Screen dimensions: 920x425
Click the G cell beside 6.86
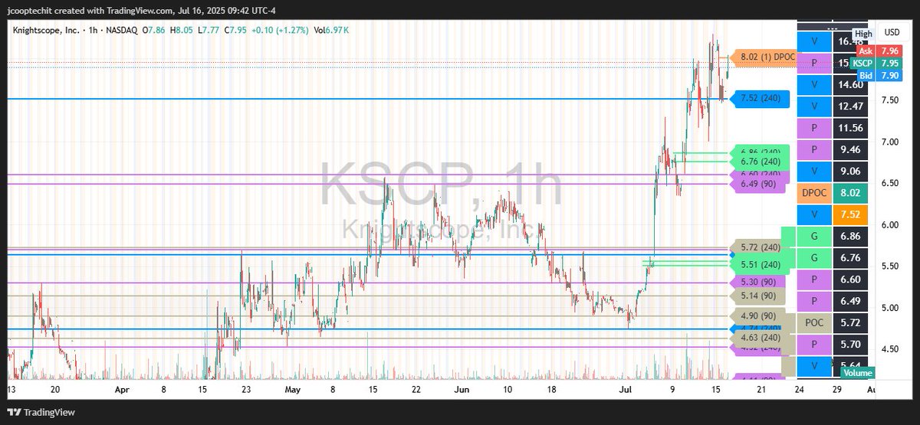pyautogui.click(x=815, y=237)
